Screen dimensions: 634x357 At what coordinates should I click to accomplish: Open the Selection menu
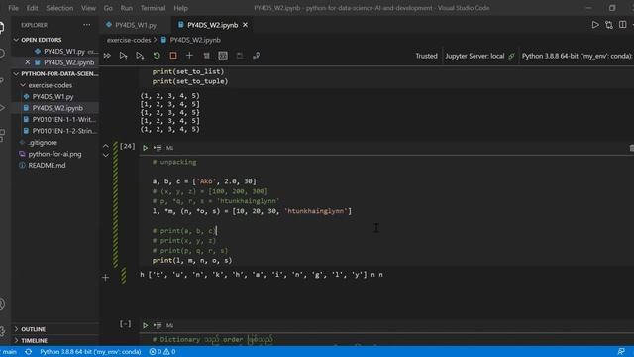[59, 8]
